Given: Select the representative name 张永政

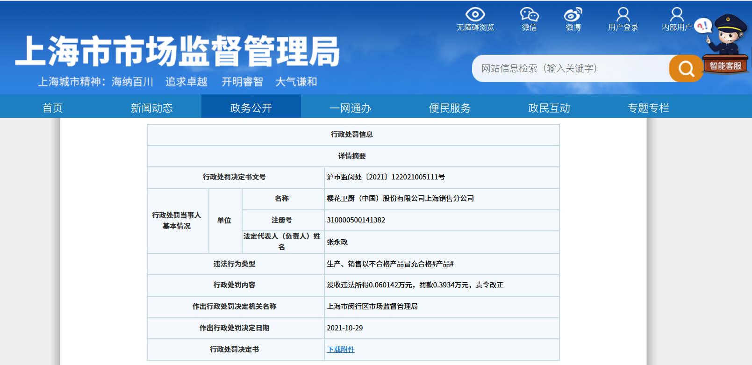Looking at the screenshot, I should 337,242.
